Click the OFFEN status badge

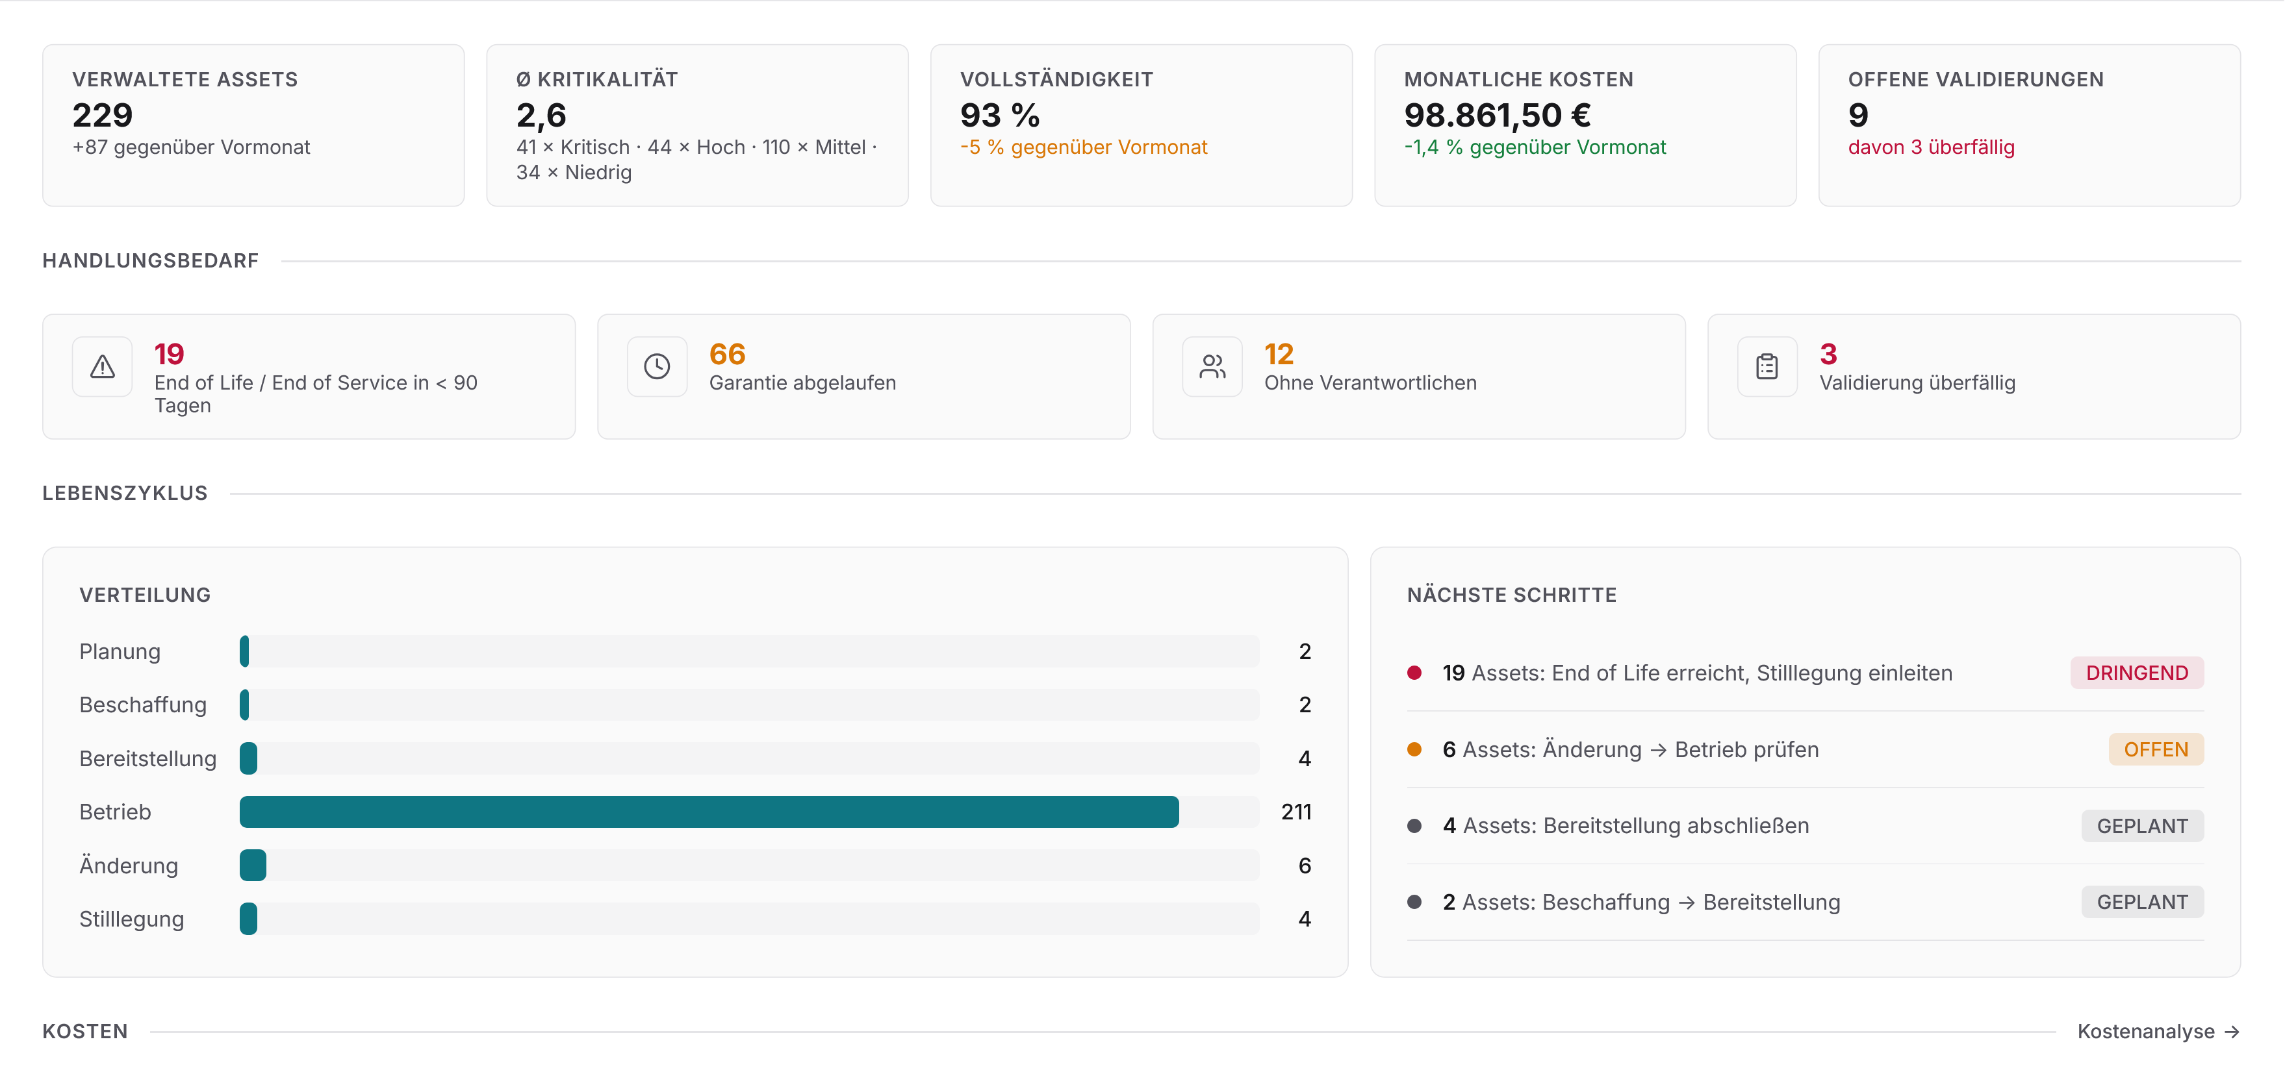point(2156,749)
